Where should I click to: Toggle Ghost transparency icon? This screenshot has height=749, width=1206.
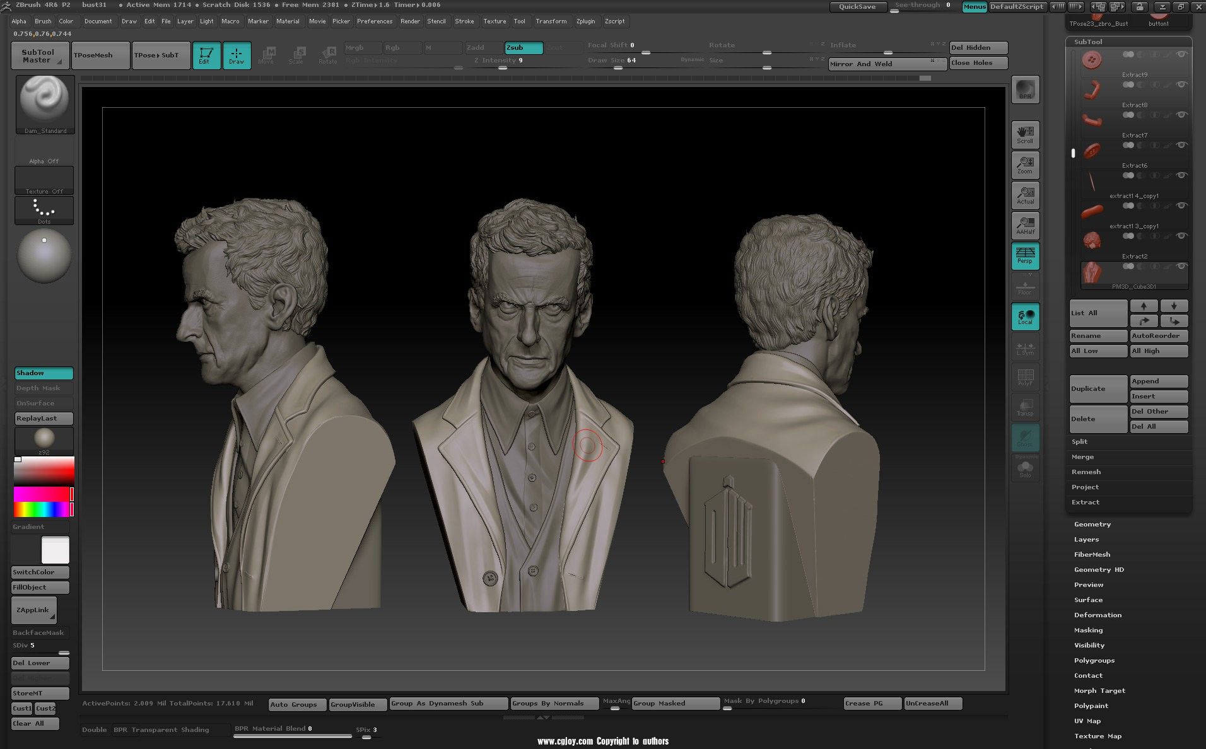[1026, 437]
